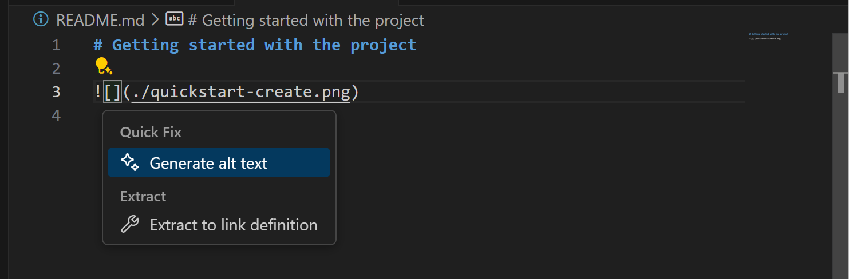
Task: Click the ./quickstart-create.png image link path
Action: pyautogui.click(x=240, y=91)
